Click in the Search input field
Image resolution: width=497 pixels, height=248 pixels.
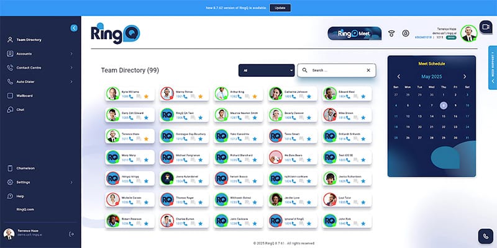(x=337, y=70)
